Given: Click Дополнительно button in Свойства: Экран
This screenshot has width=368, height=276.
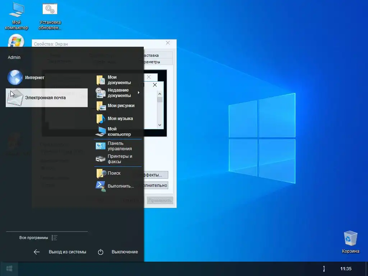Looking at the screenshot, I should pos(156,185).
